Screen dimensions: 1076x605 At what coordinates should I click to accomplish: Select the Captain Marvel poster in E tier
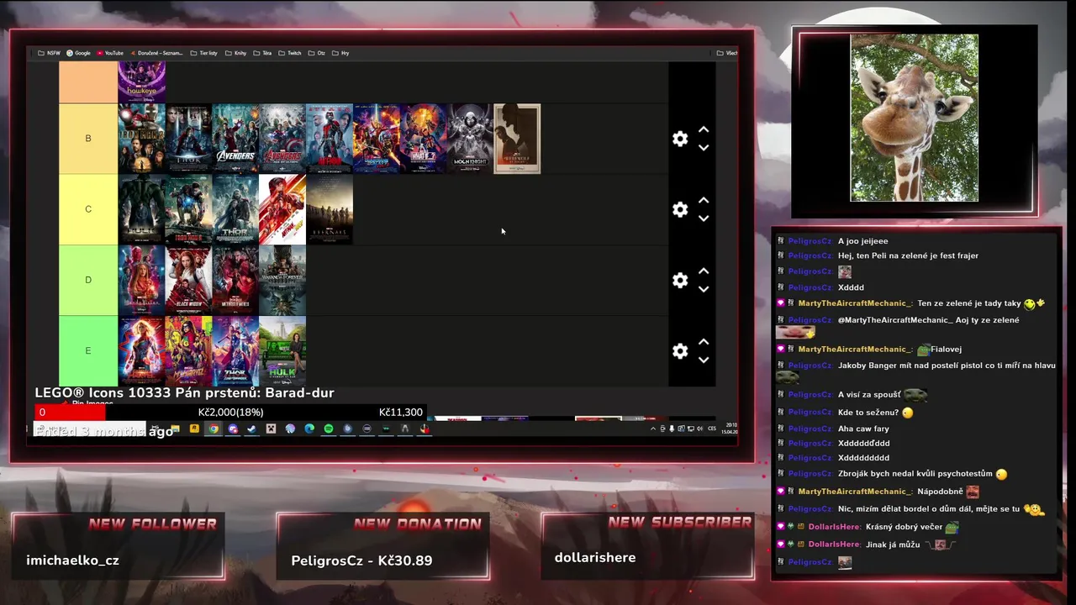[141, 350]
